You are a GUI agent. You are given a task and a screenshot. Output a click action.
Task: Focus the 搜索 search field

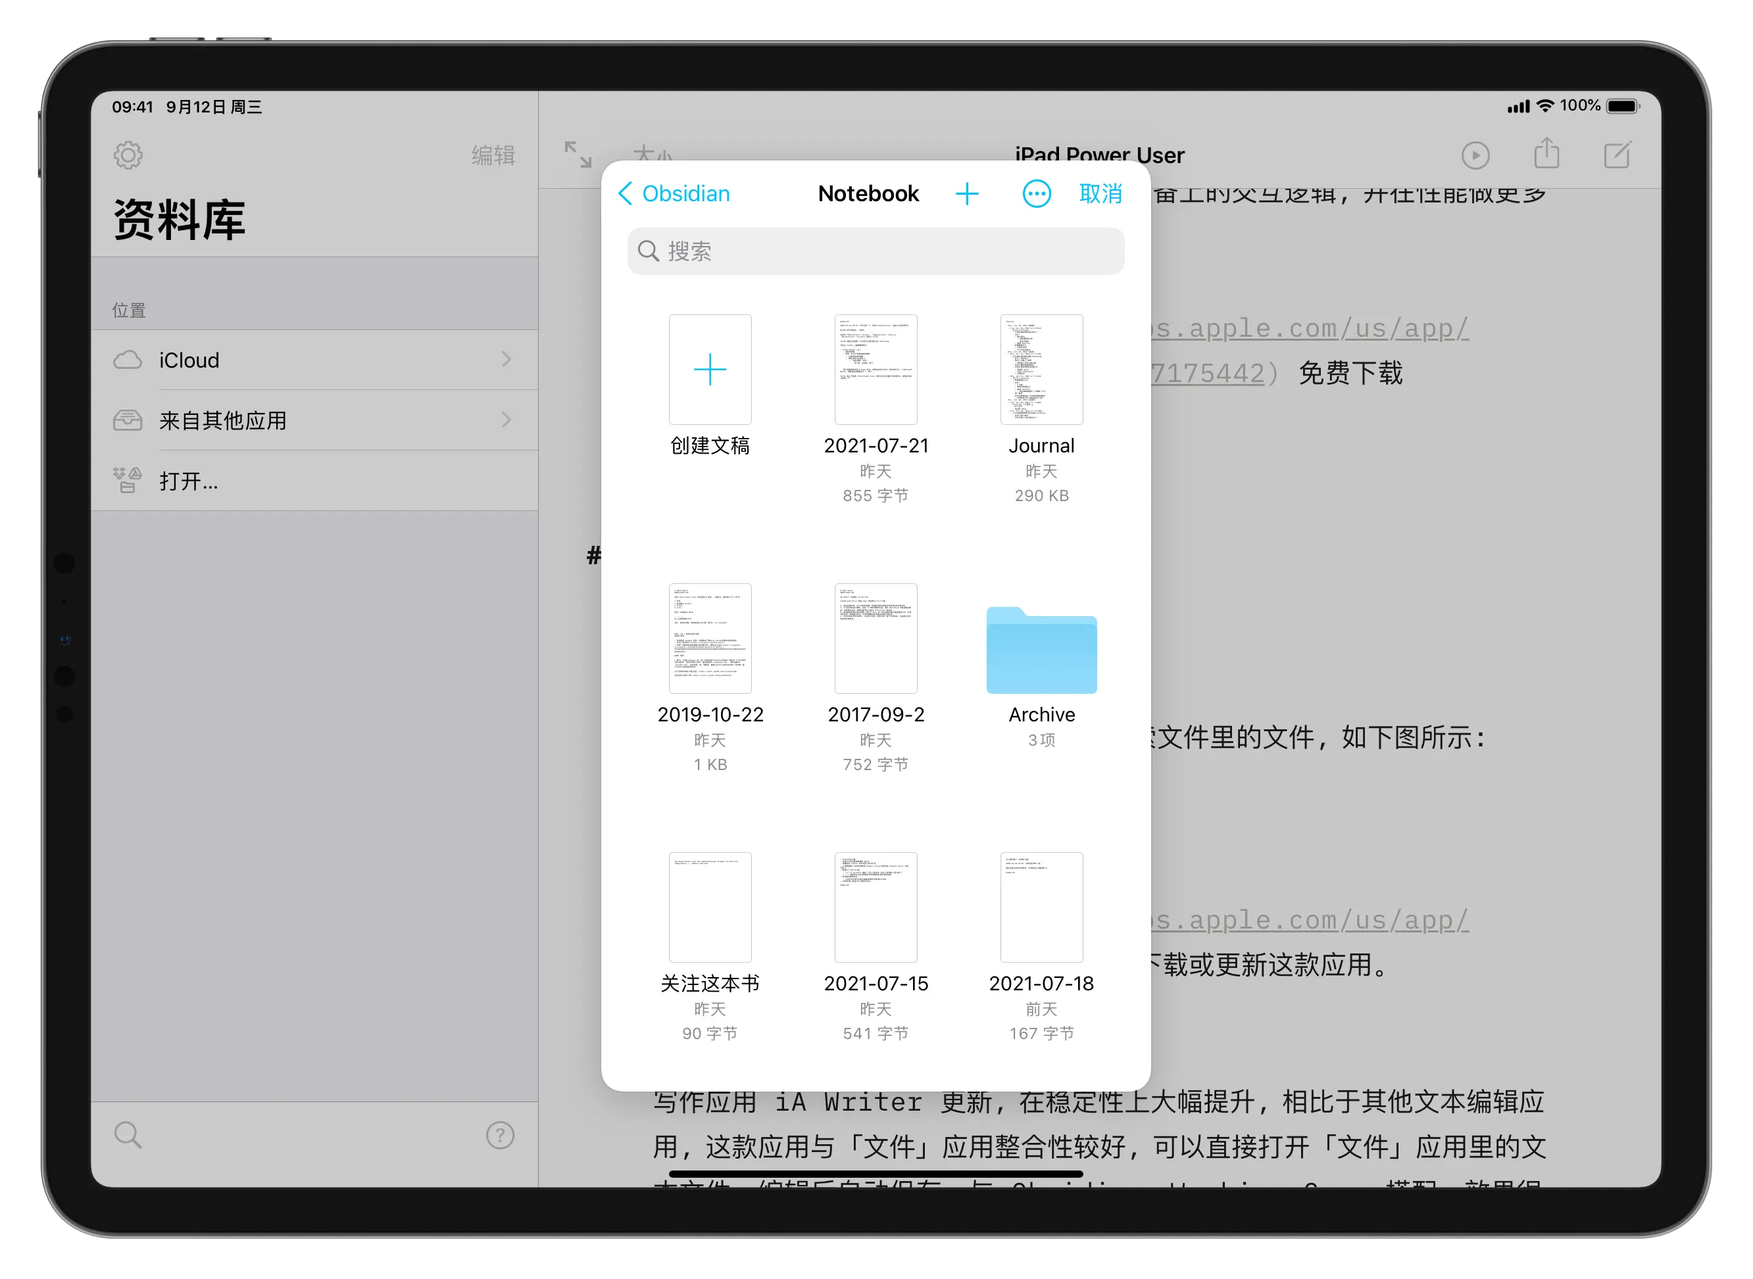(876, 251)
